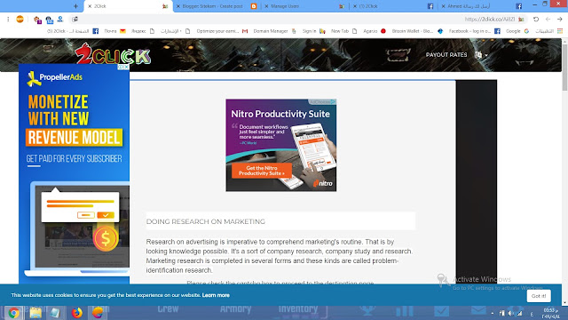Viewport: 568px width, 320px height.
Task: Click the extension icon with purple badge
Action: (37, 20)
